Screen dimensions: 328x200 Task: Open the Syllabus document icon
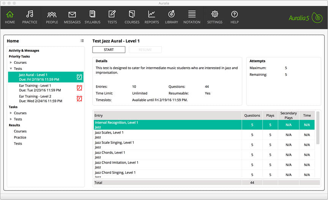(x=92, y=14)
